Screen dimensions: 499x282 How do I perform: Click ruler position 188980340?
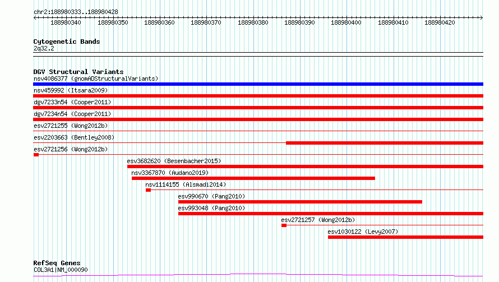pyautogui.click(x=66, y=22)
